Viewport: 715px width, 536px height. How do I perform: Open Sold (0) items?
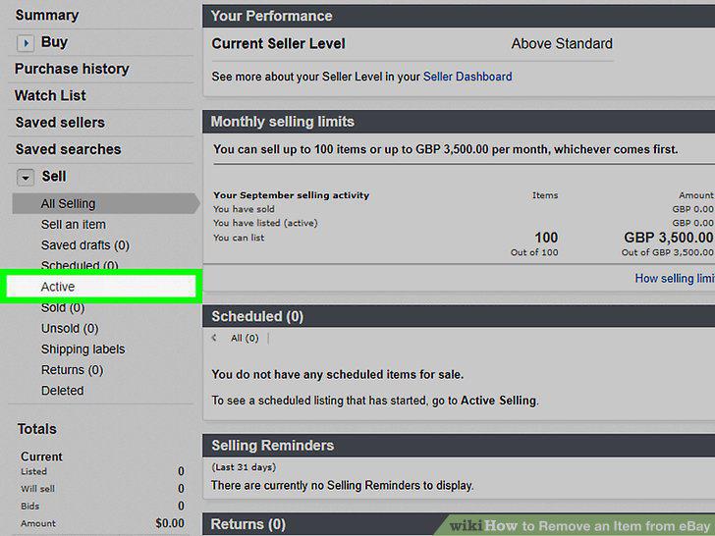(63, 308)
